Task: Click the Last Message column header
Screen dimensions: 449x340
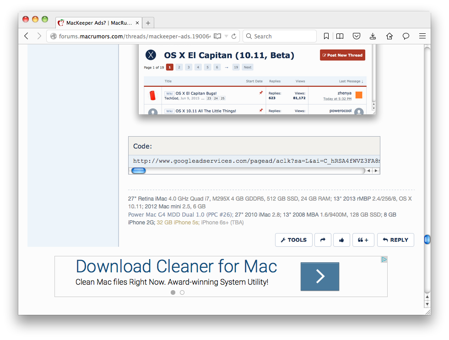Action: tap(351, 81)
